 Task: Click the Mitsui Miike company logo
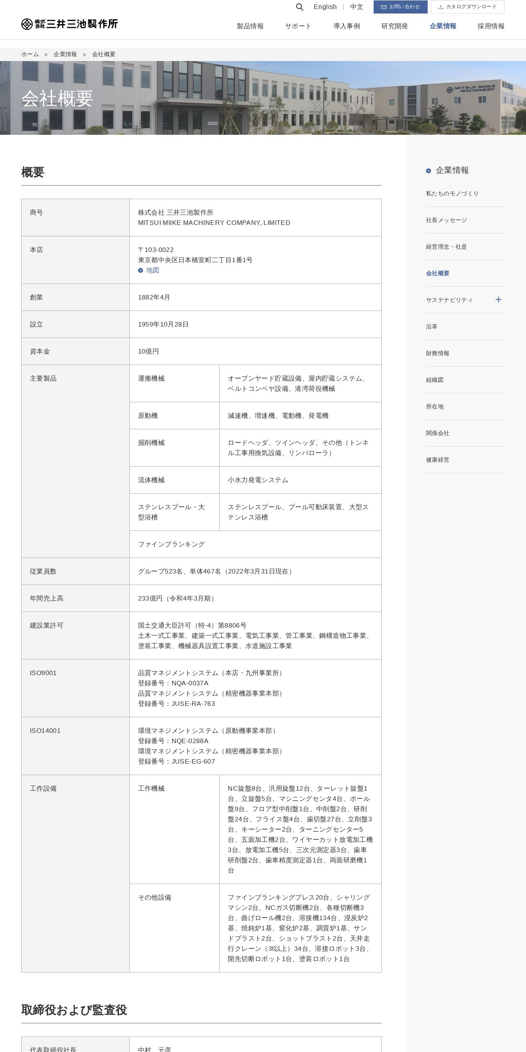click(x=70, y=24)
